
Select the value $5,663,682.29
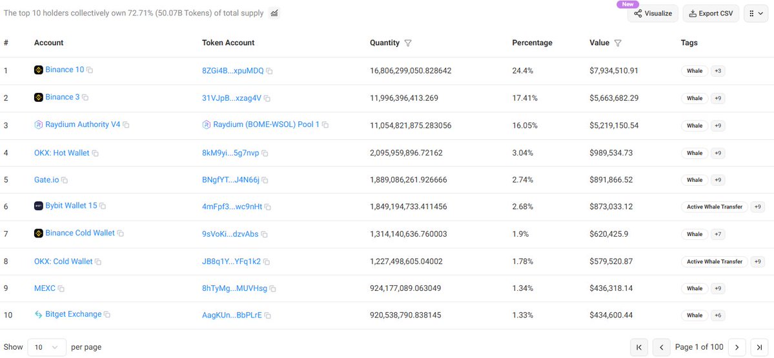pos(614,98)
